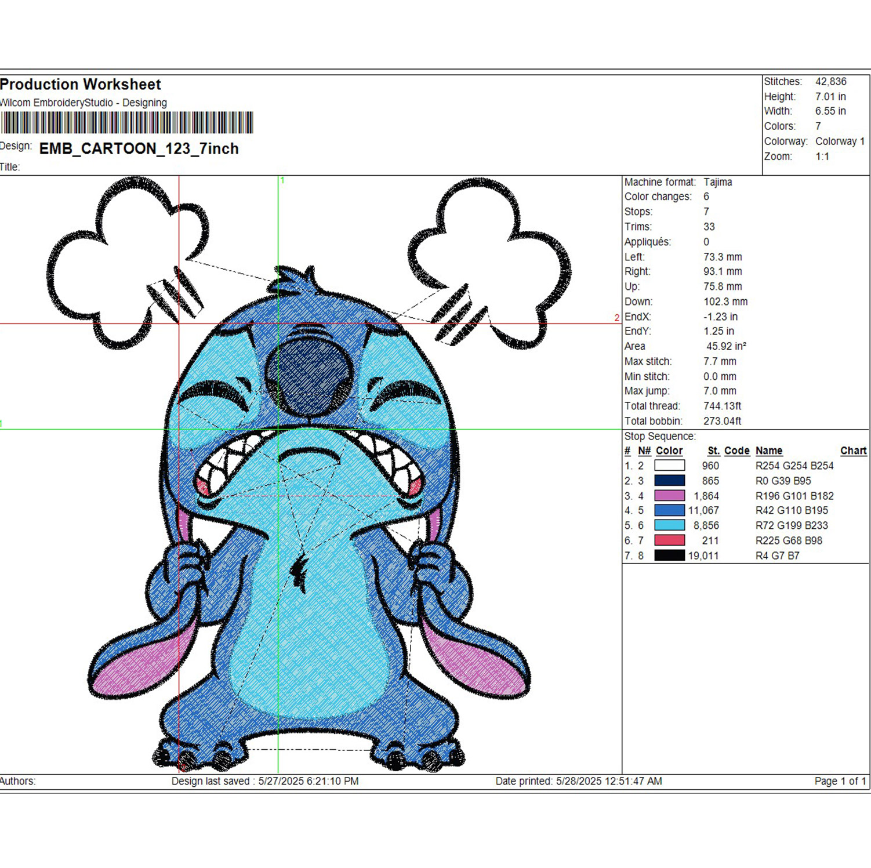Pick the purple color swatch in stop 3

click(669, 496)
